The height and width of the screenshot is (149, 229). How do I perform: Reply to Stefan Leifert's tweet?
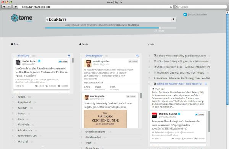point(40,86)
